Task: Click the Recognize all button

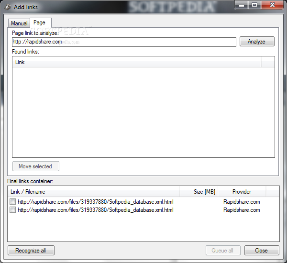Action: (x=31, y=251)
